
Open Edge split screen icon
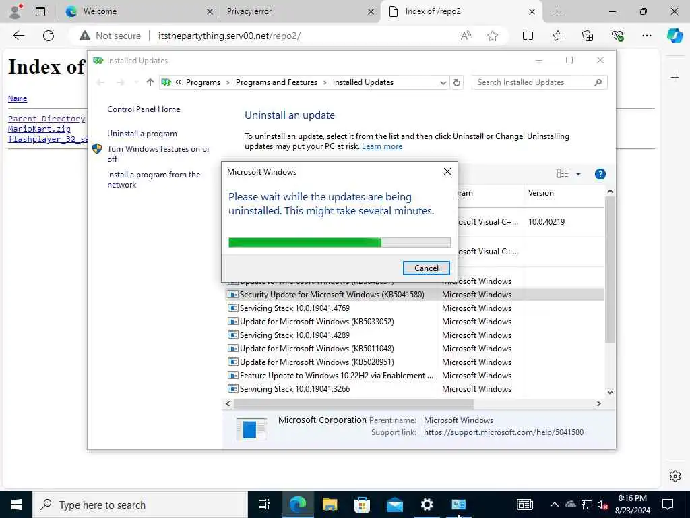(528, 36)
